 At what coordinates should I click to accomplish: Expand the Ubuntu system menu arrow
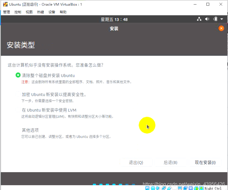(x=222, y=19)
